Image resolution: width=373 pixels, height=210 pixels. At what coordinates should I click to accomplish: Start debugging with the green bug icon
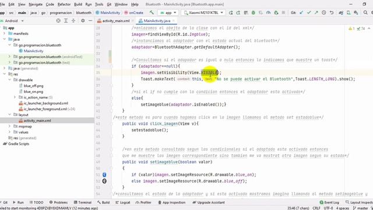[x=254, y=13]
